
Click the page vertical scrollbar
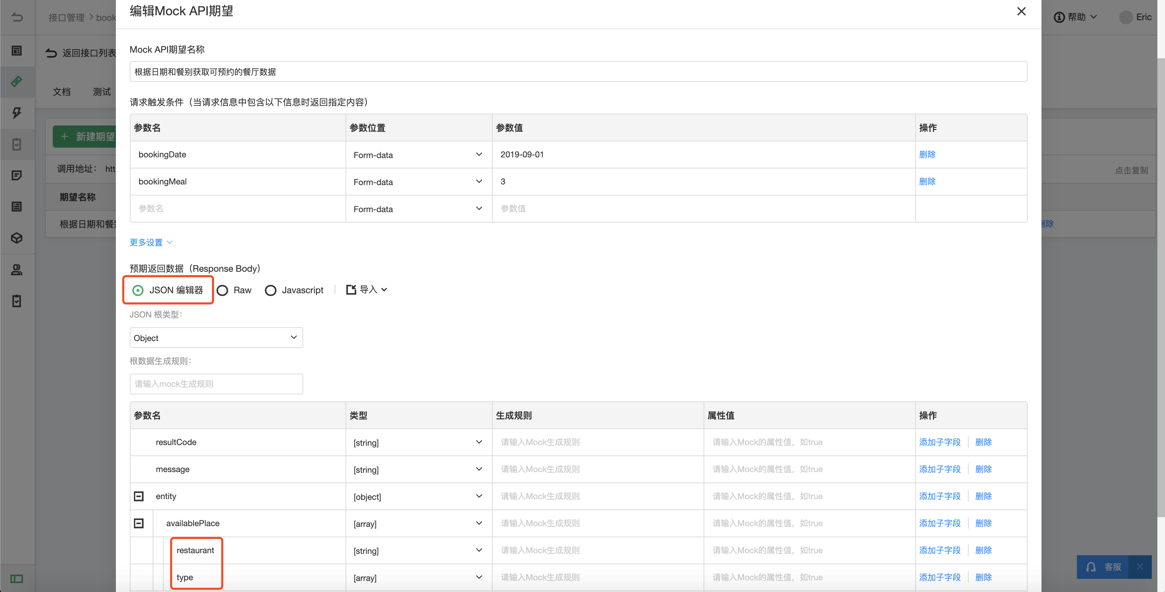[1162, 287]
